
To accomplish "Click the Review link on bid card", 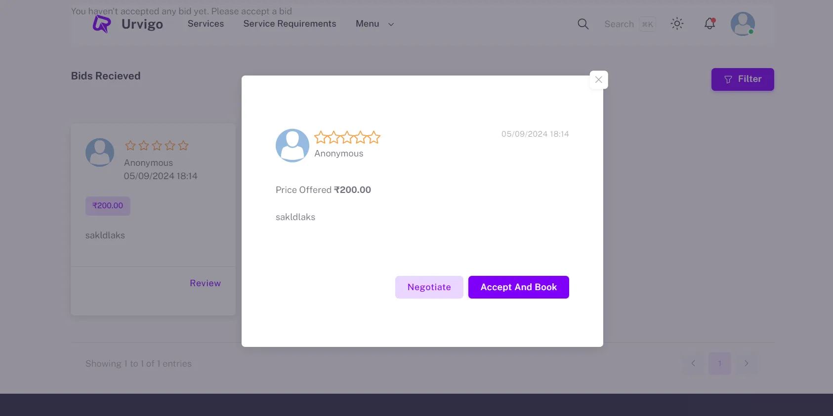I will pyautogui.click(x=205, y=283).
